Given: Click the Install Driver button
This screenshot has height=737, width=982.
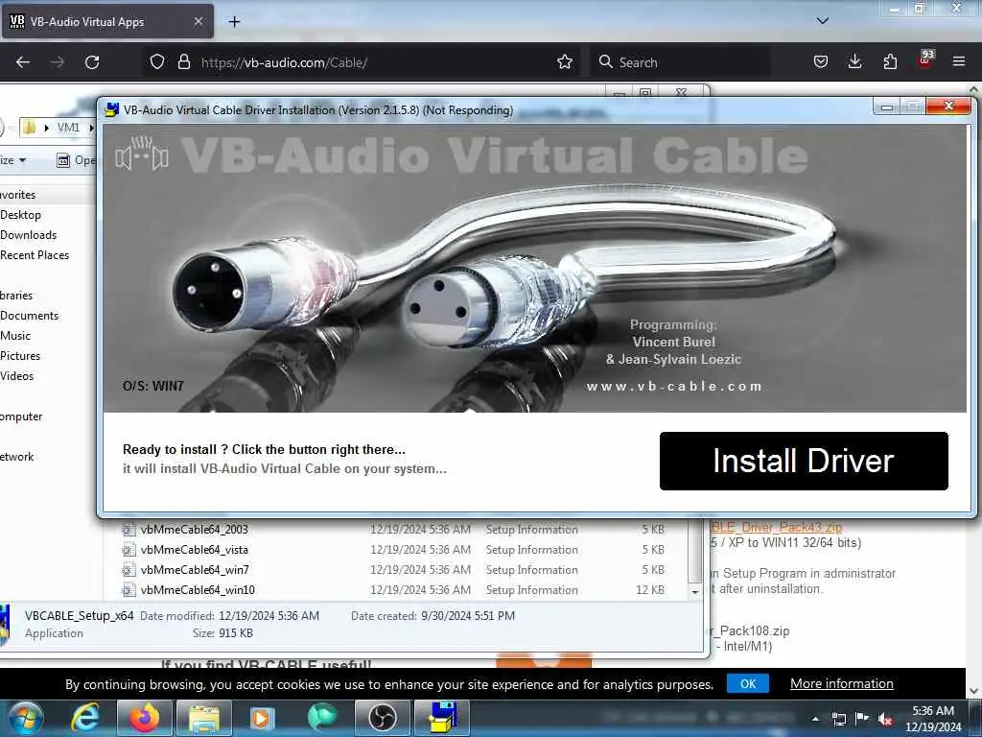Looking at the screenshot, I should (804, 461).
